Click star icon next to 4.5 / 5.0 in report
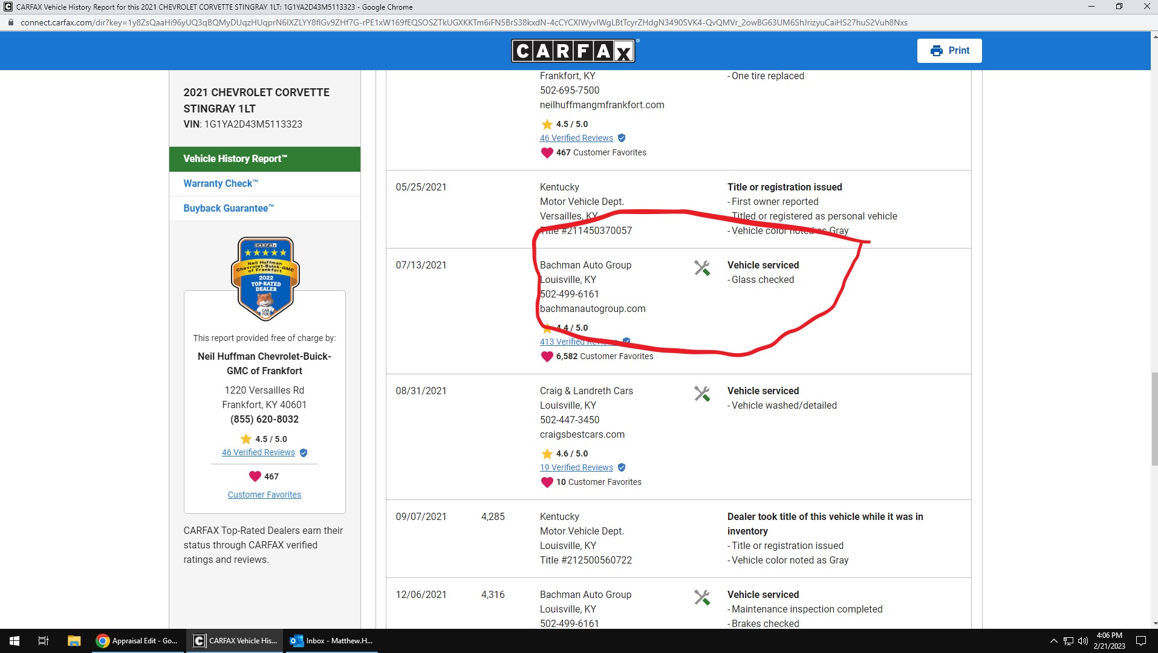1158x653 pixels. coord(547,125)
